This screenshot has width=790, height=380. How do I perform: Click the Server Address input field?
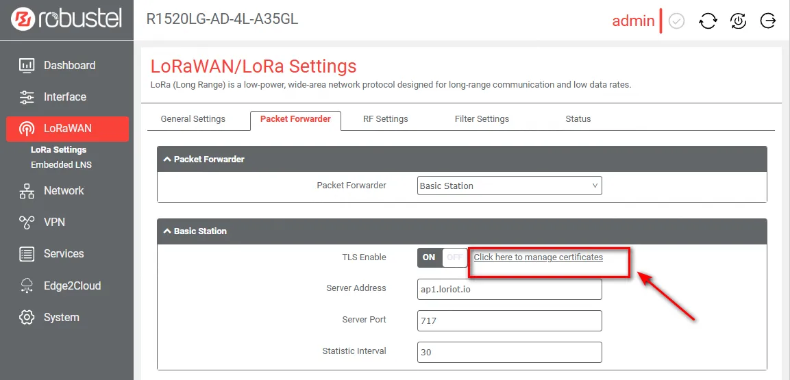(510, 290)
